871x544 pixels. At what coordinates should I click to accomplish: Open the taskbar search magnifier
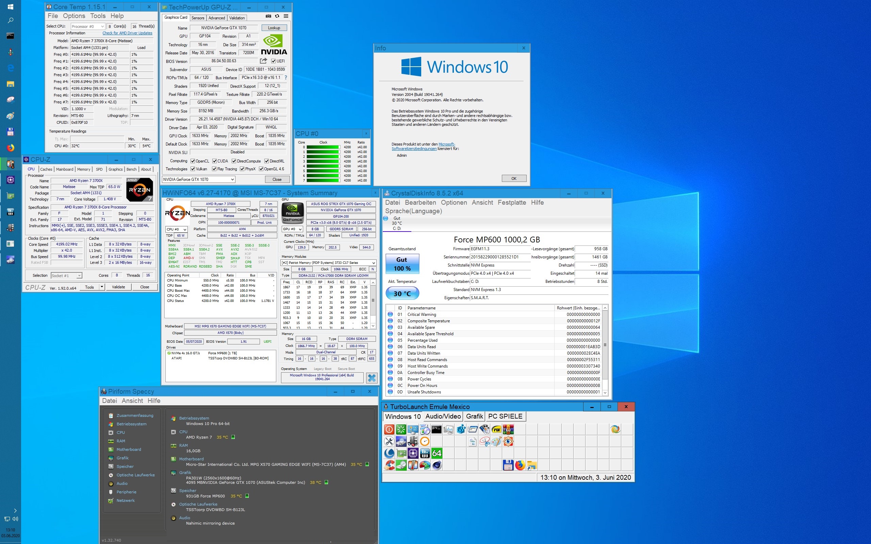coord(11,20)
